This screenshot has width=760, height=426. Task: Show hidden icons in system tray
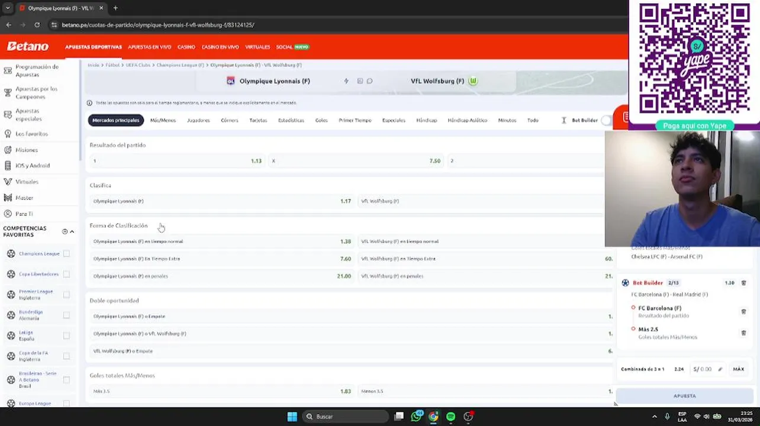point(654,417)
